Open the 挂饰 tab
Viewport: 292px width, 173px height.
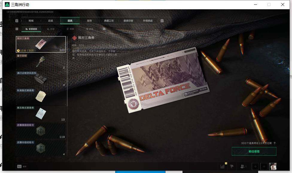pos(89,21)
